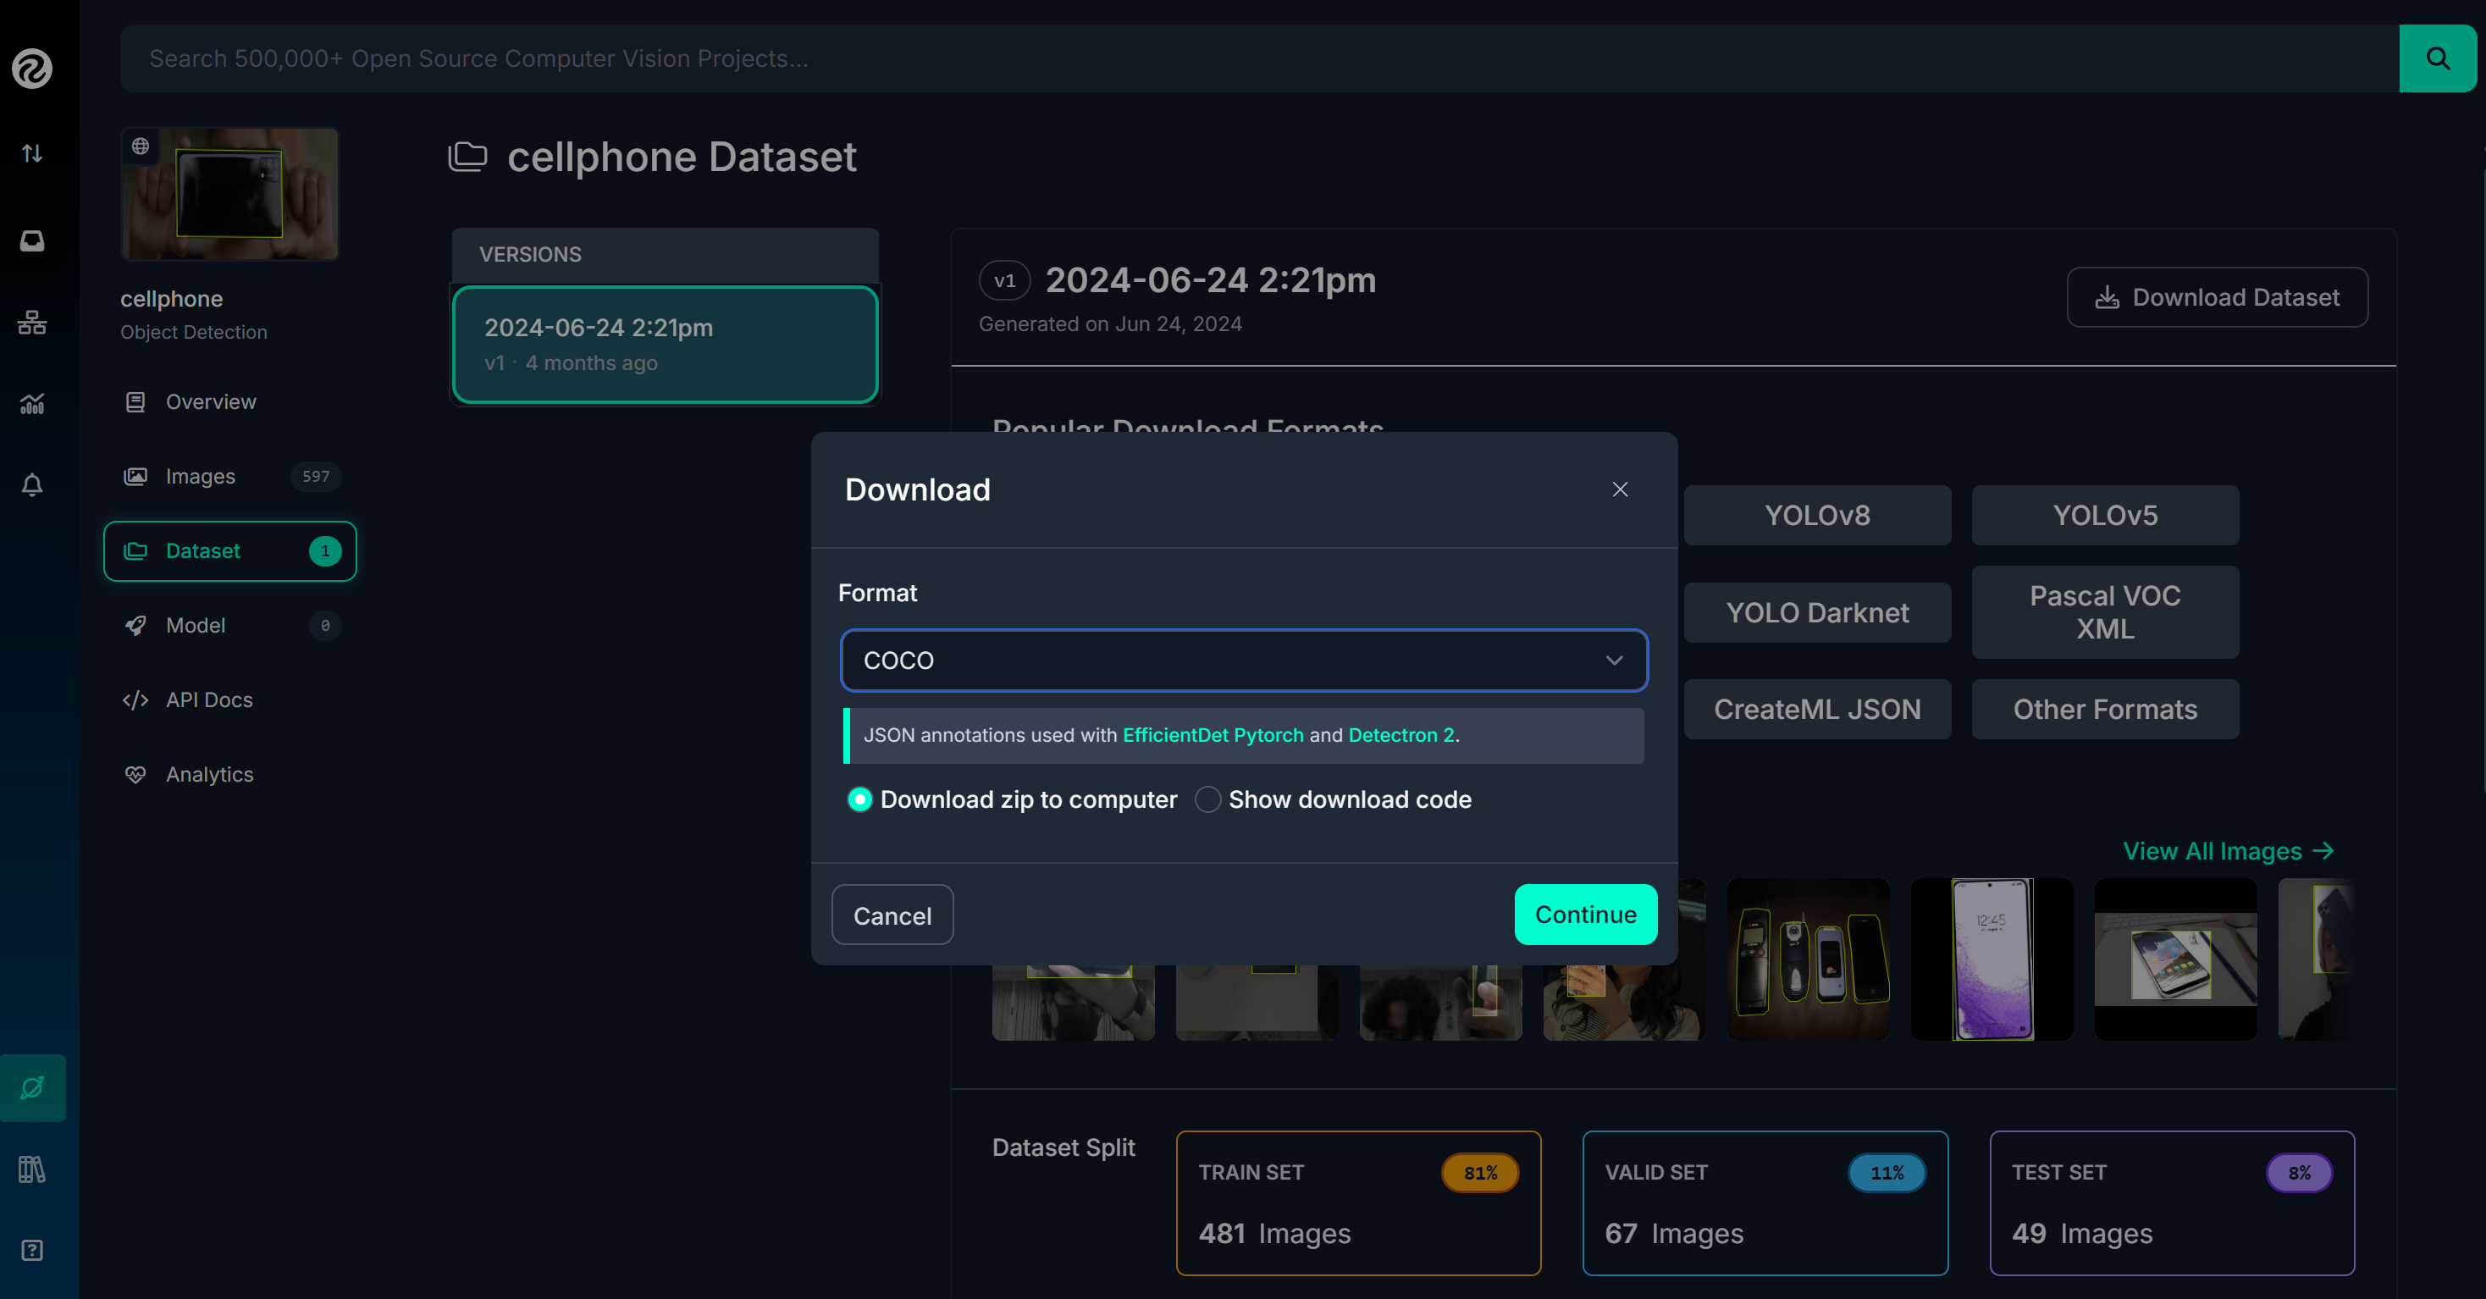Image resolution: width=2486 pixels, height=1299 pixels.
Task: Click the v1 version badge
Action: [1004, 281]
